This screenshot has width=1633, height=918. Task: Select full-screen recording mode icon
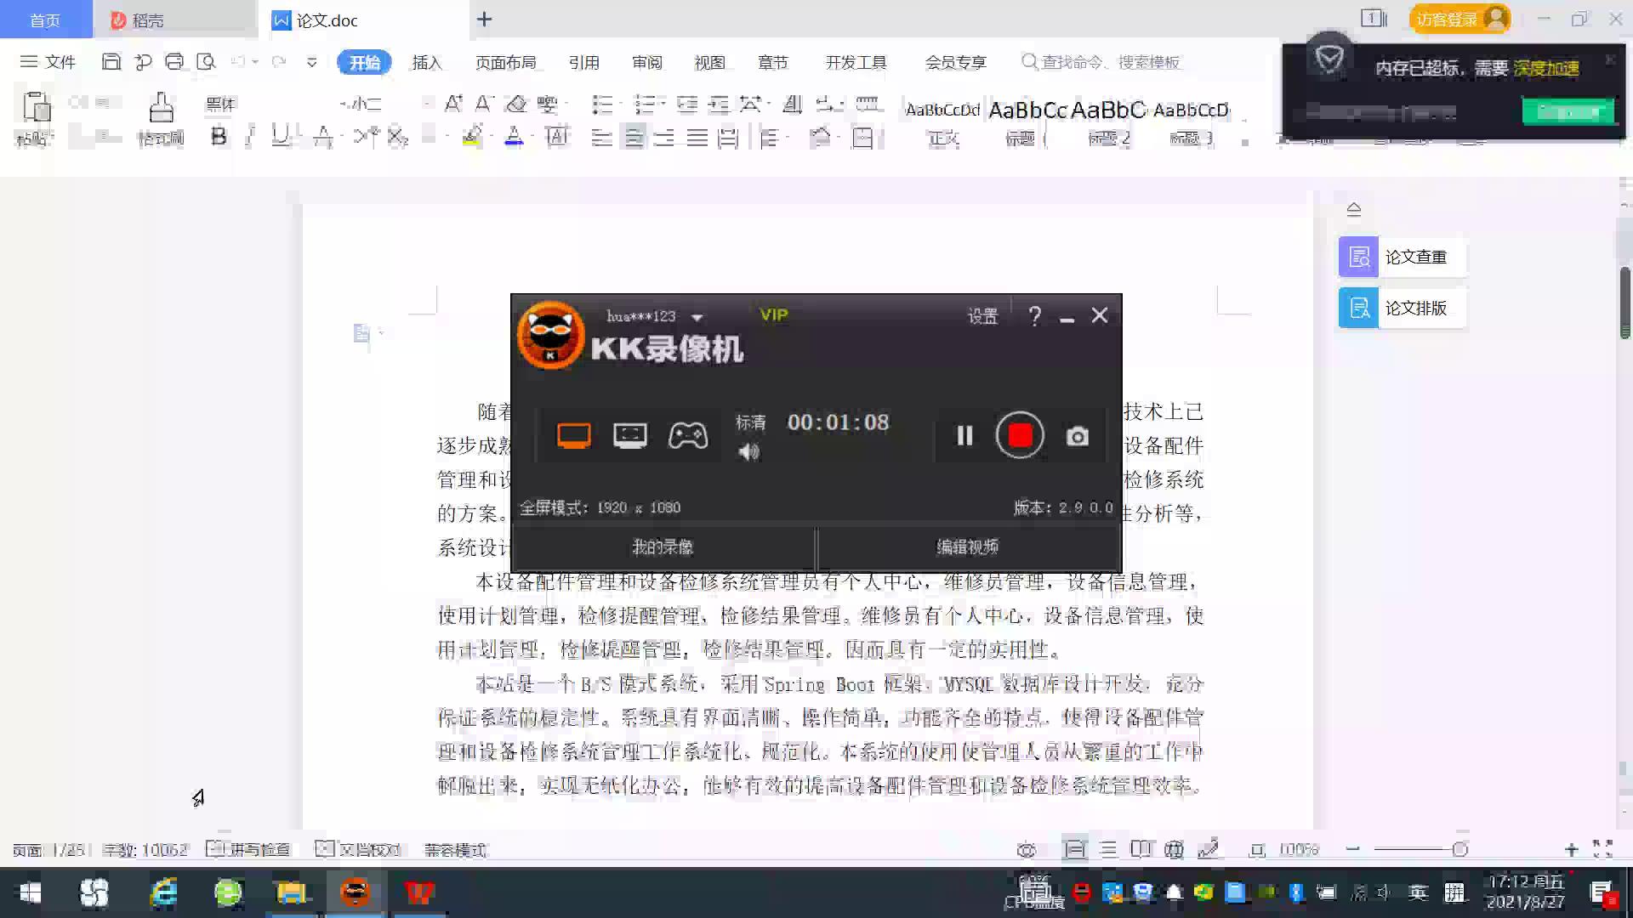(x=573, y=436)
